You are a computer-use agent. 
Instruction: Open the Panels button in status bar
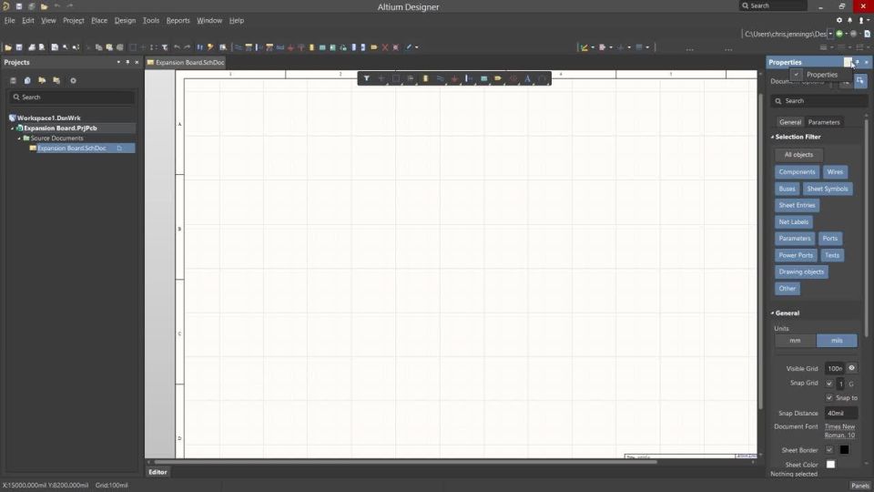coord(860,486)
